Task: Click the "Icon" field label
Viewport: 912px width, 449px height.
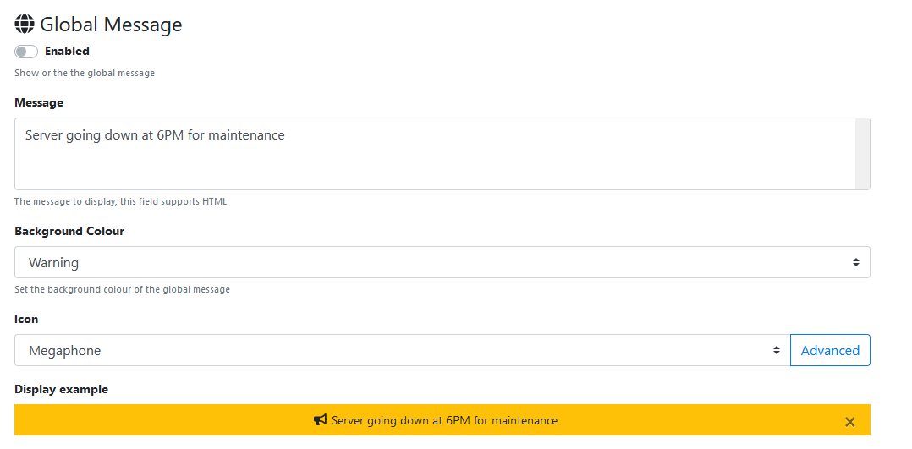Action: point(26,319)
